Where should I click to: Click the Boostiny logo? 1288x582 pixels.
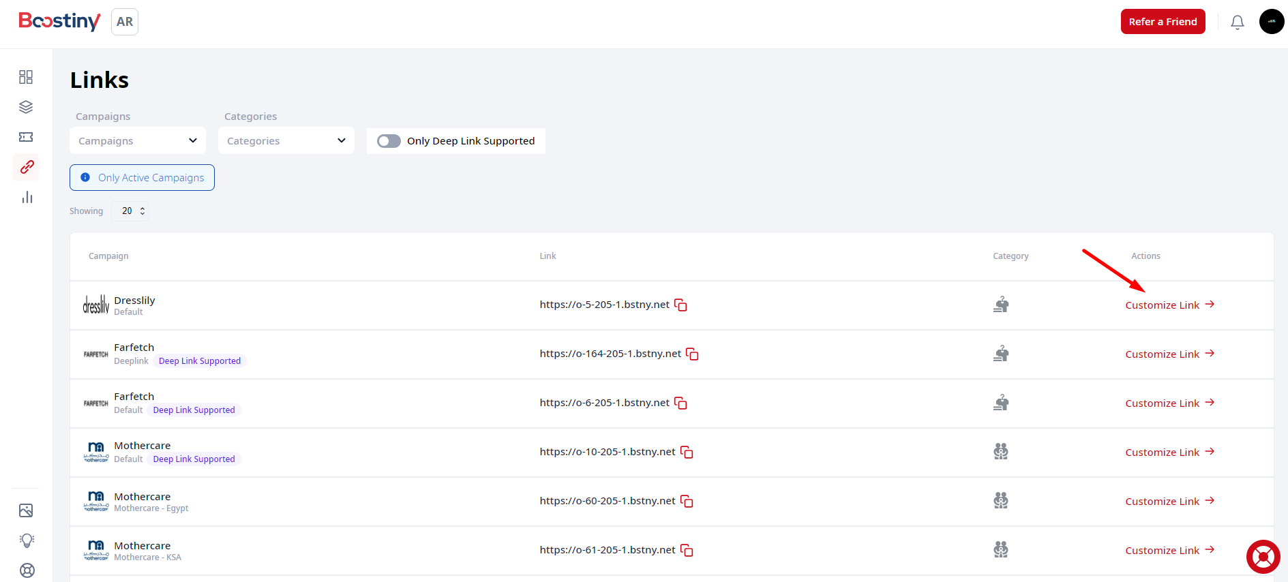tap(59, 21)
